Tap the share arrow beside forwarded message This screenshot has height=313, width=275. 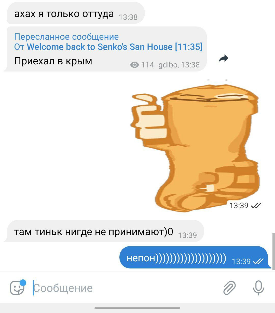tap(223, 59)
